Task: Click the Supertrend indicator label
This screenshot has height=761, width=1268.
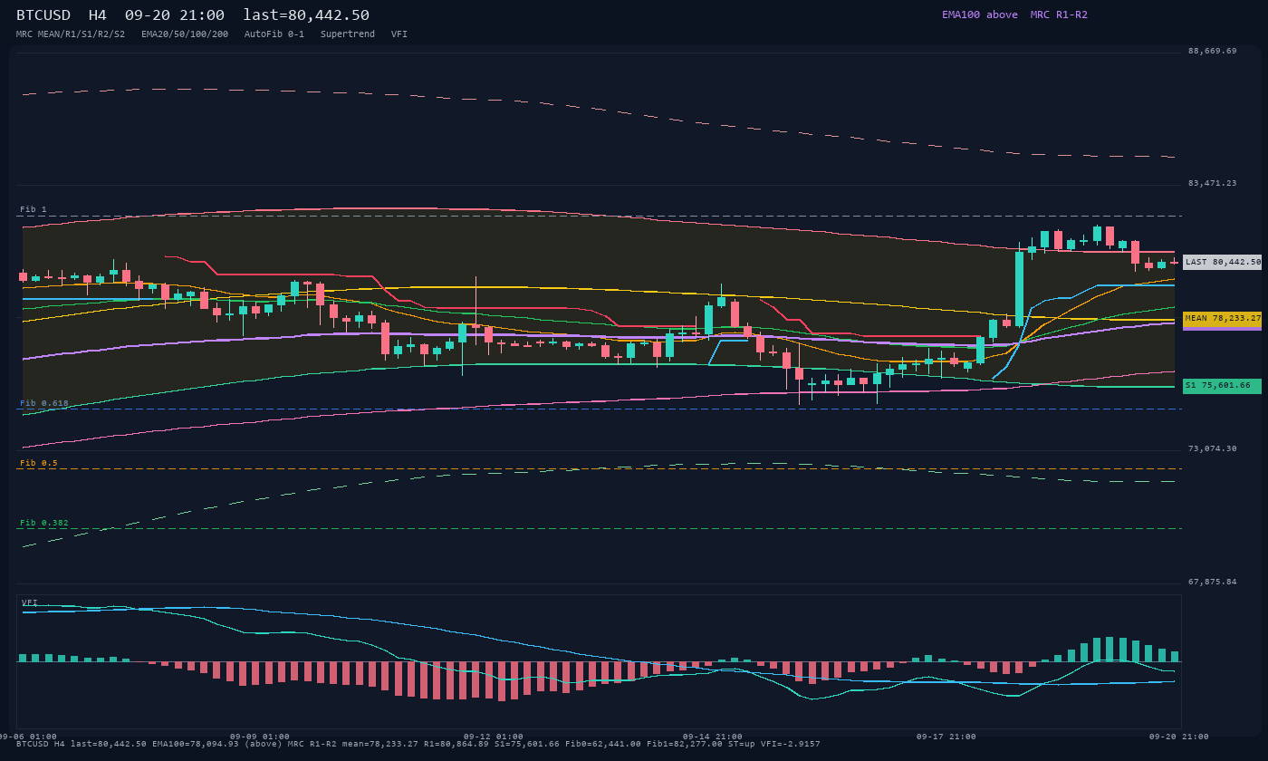Action: coord(348,34)
